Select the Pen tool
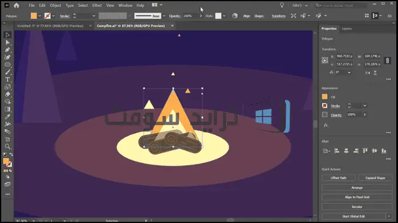Viewport: 398px width, 223px height. click(7, 50)
